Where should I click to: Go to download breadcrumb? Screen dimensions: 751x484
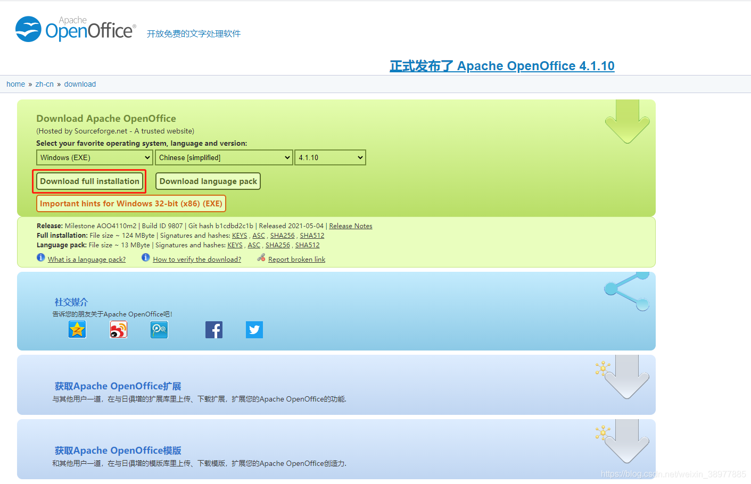[80, 84]
